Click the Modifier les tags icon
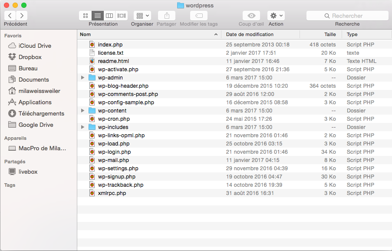 [199, 16]
